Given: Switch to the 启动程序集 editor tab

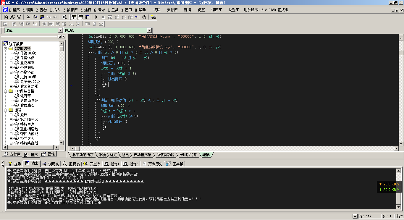Looking at the screenshot, I should click(x=142, y=155).
